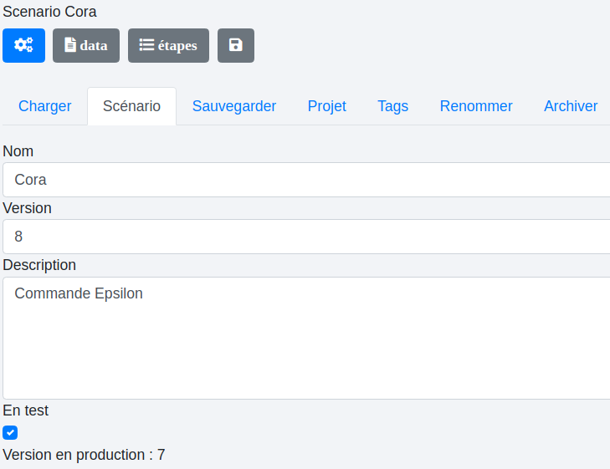Click the Nom label above the field
The width and height of the screenshot is (610, 469).
click(x=18, y=151)
